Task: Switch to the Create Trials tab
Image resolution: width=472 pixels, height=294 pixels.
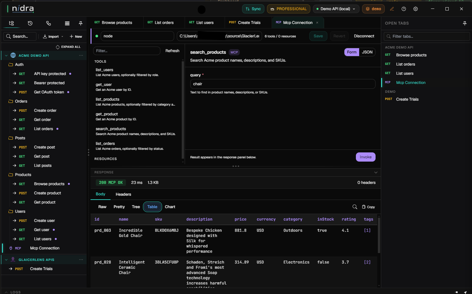Action: (245, 23)
